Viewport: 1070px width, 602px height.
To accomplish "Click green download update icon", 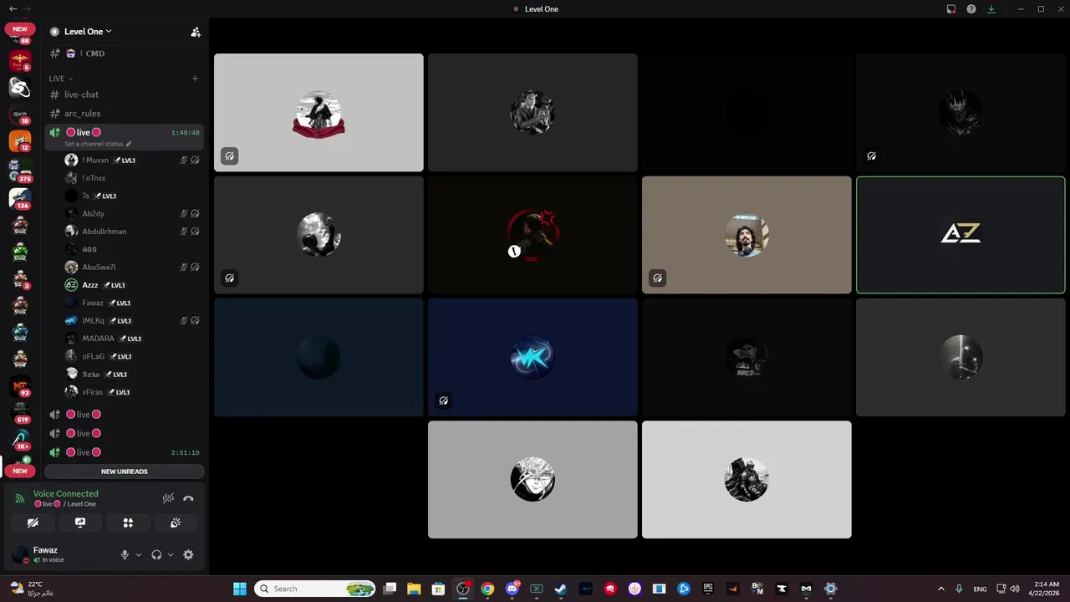I will [991, 9].
